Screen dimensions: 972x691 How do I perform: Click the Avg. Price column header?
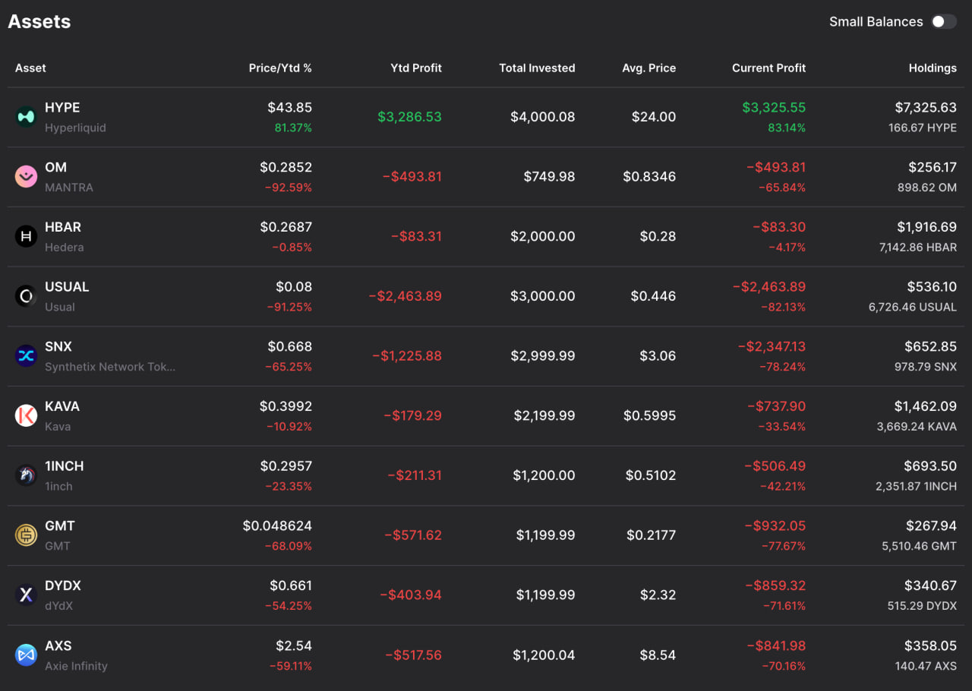coord(649,68)
